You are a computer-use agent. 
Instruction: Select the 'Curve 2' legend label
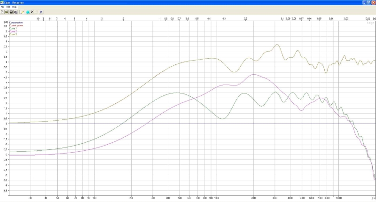[13, 31]
